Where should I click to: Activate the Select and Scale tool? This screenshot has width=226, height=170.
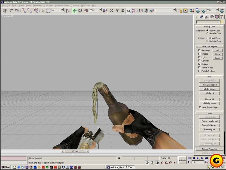[86, 10]
